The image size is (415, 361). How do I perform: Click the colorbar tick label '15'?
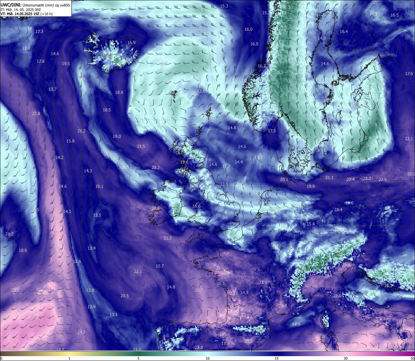(x=277, y=358)
